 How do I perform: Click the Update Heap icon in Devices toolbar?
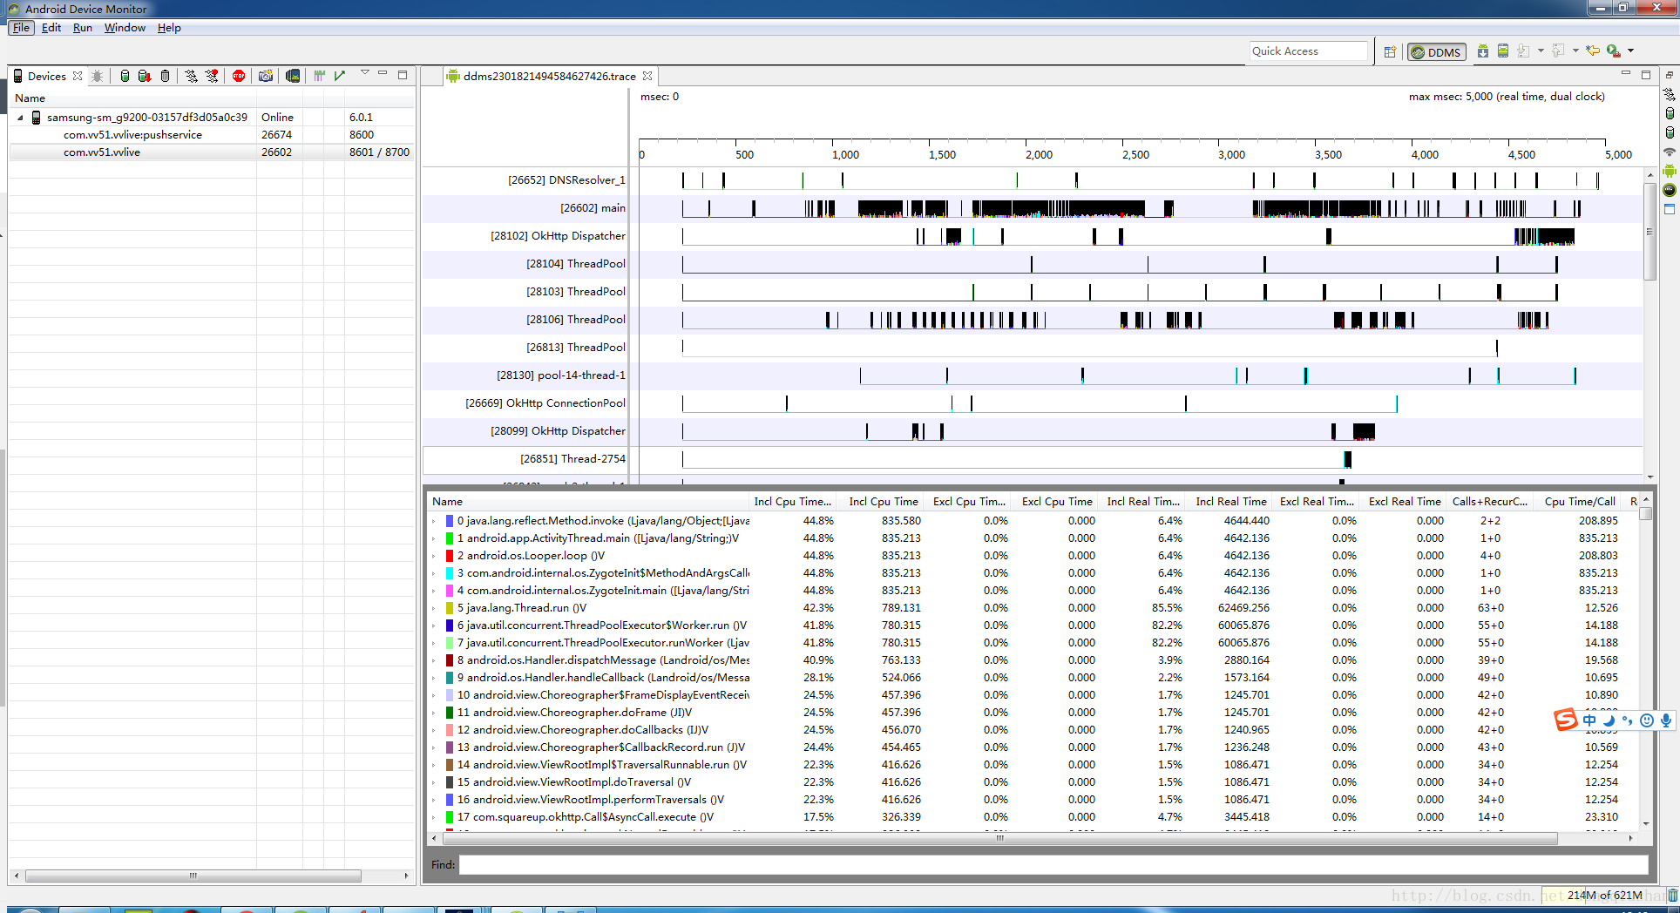click(125, 76)
